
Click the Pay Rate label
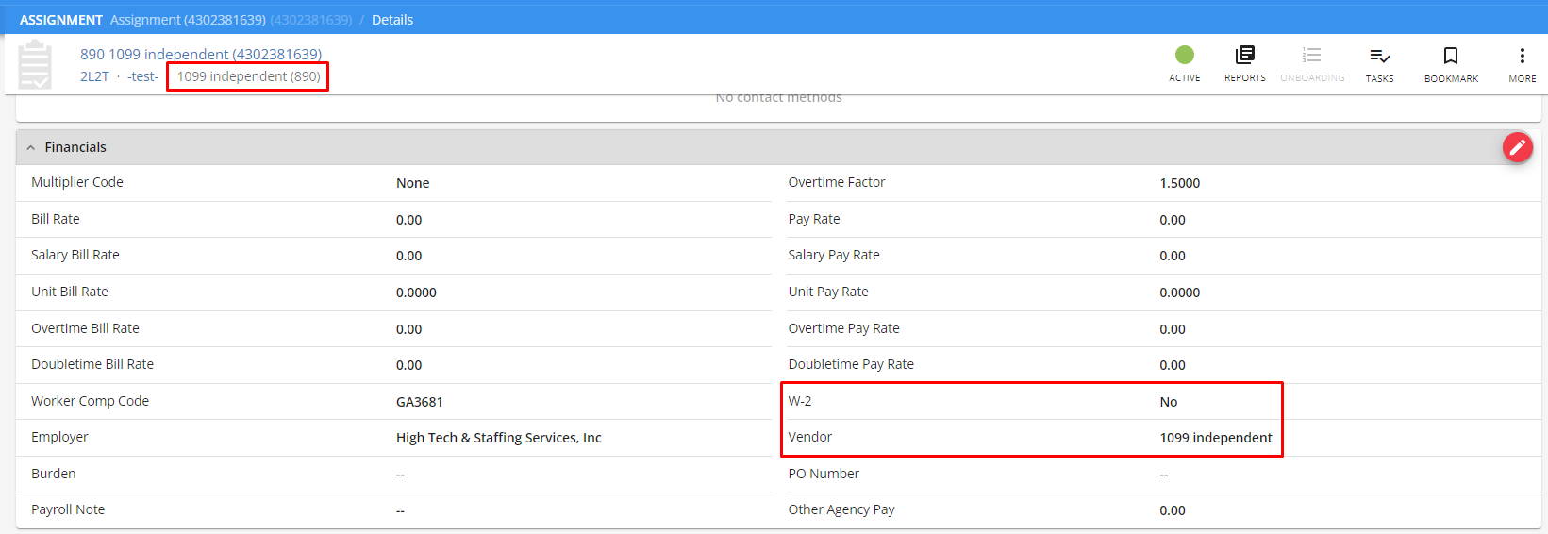814,219
